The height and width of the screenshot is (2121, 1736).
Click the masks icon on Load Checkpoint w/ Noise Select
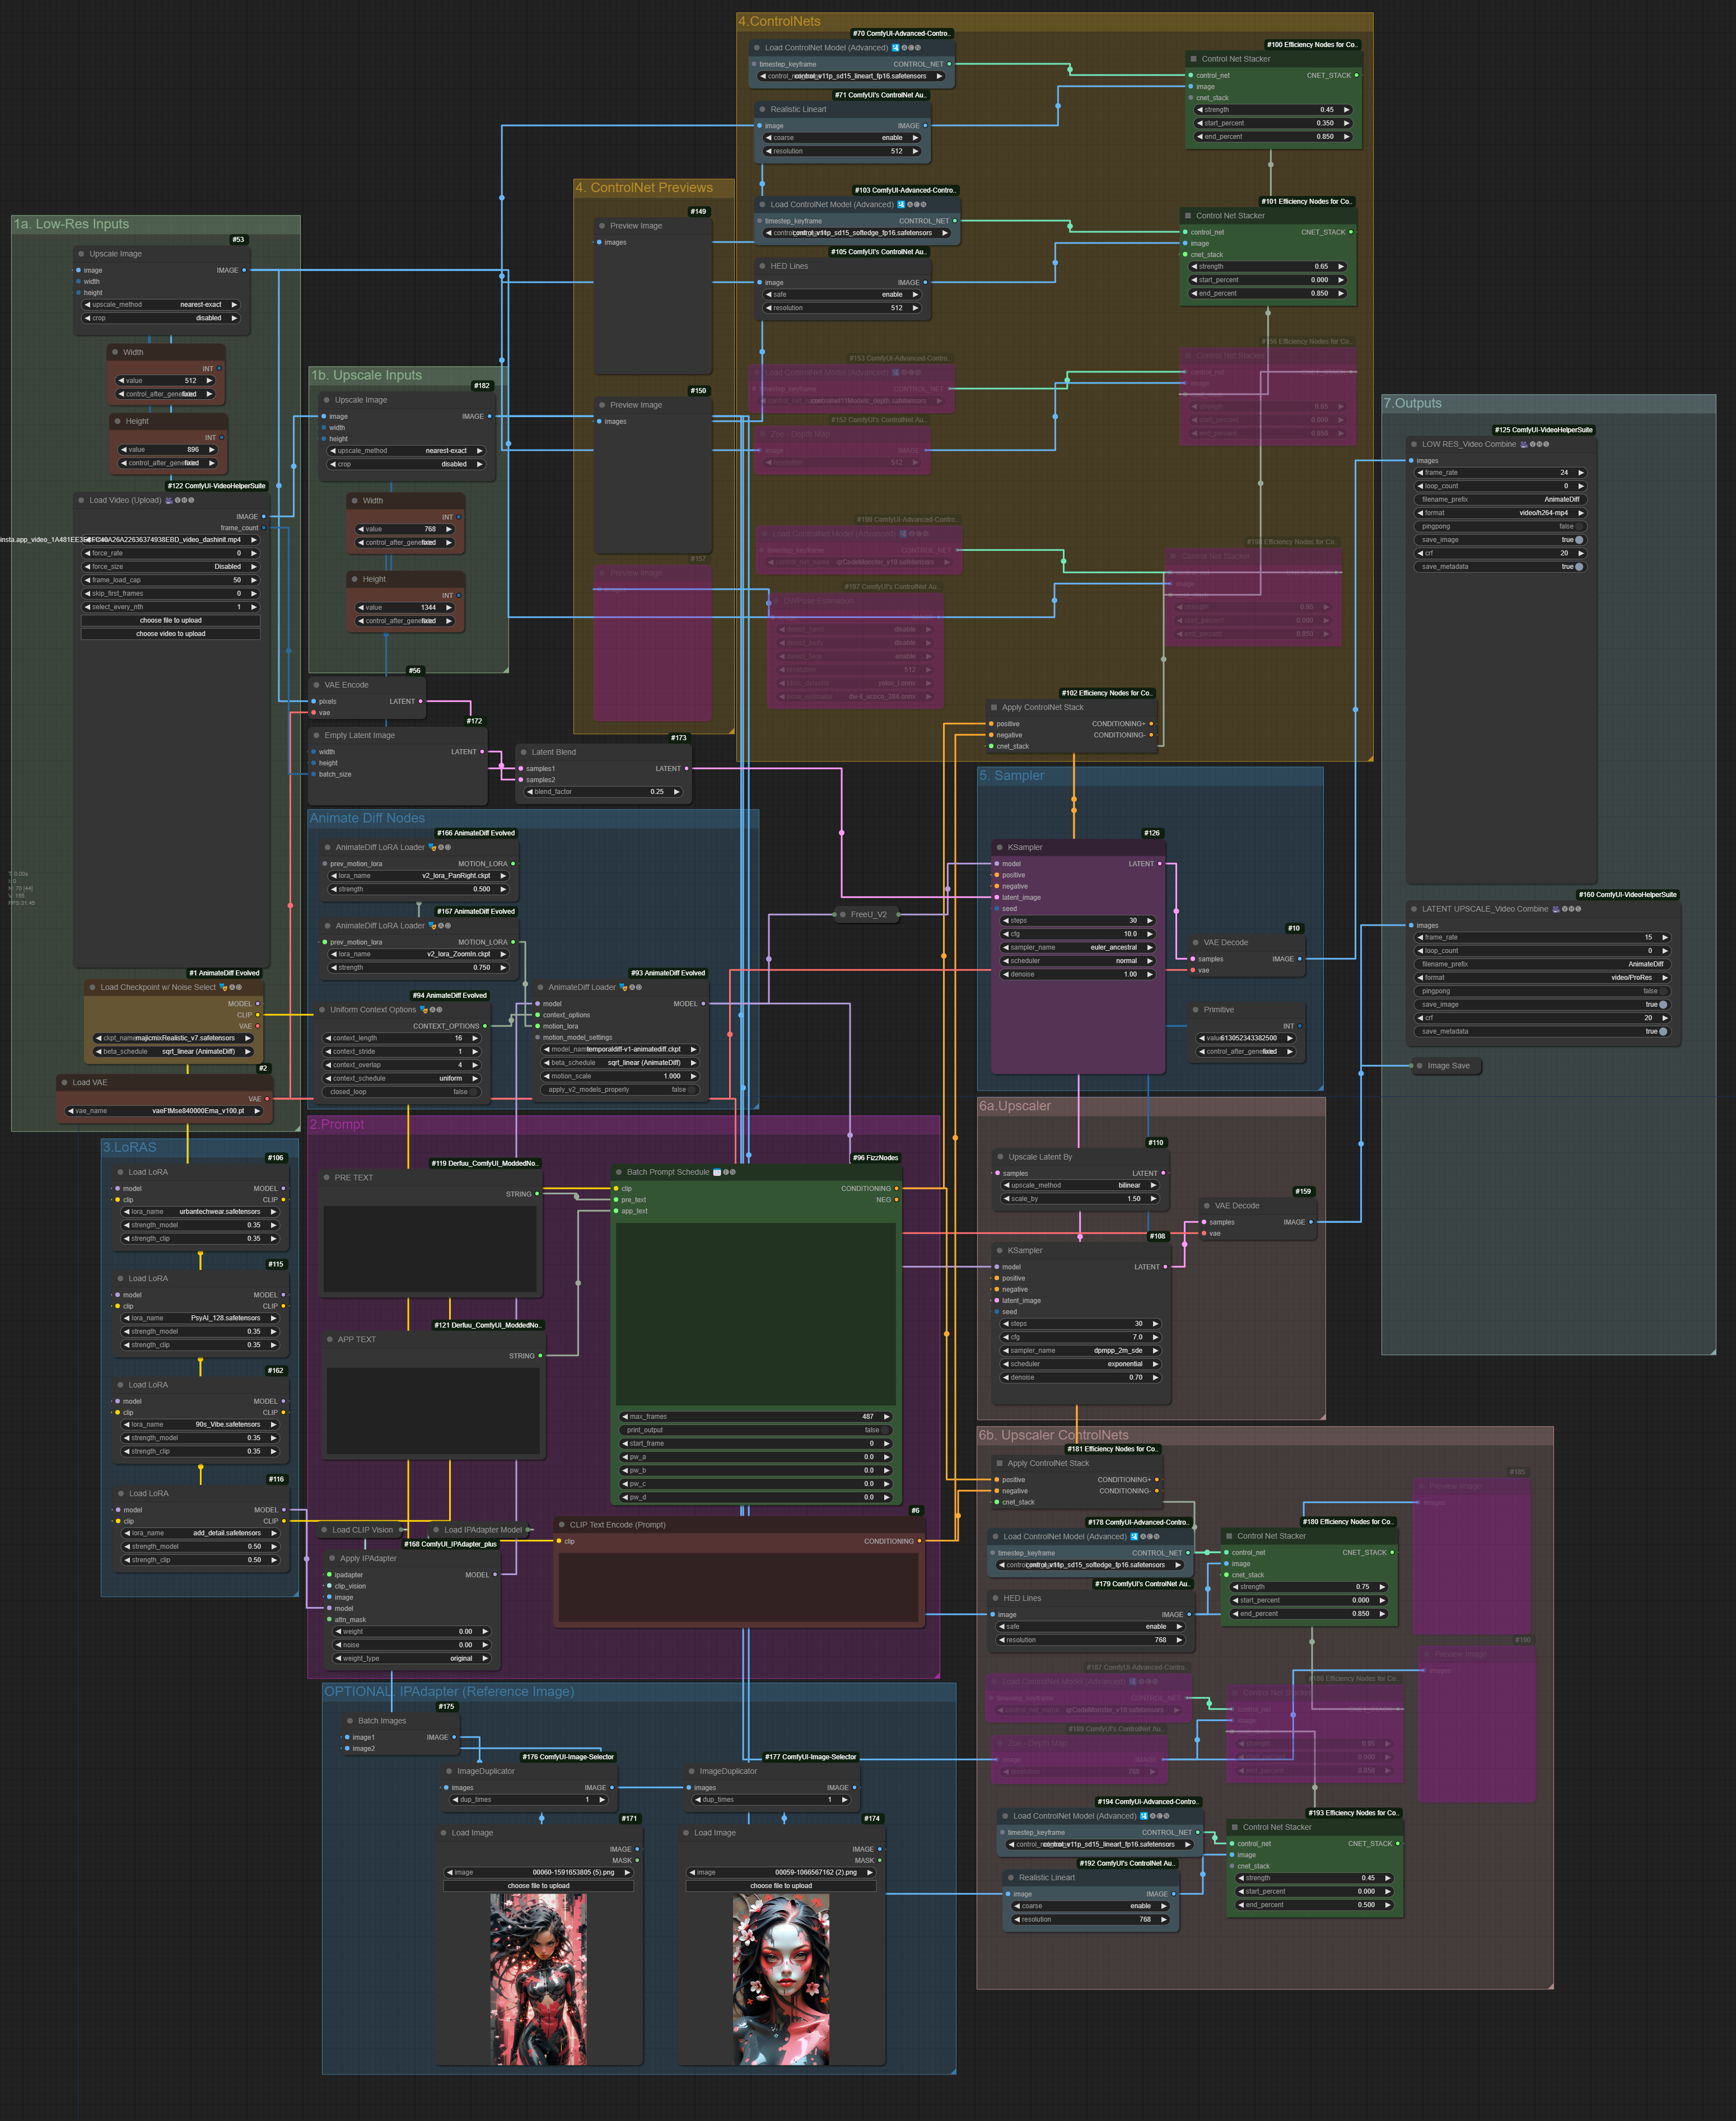pyautogui.click(x=223, y=987)
